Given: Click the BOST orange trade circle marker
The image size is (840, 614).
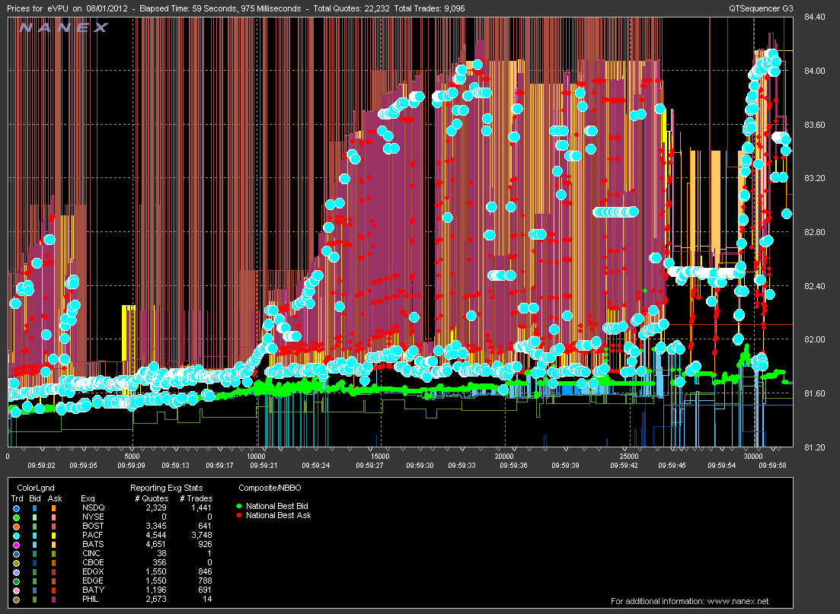Looking at the screenshot, I should [16, 527].
